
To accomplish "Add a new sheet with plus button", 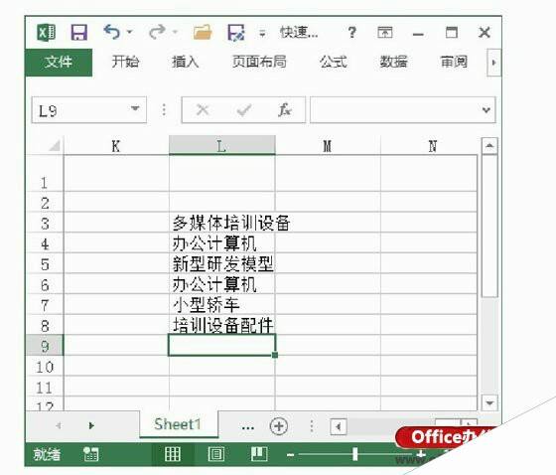I will [279, 426].
